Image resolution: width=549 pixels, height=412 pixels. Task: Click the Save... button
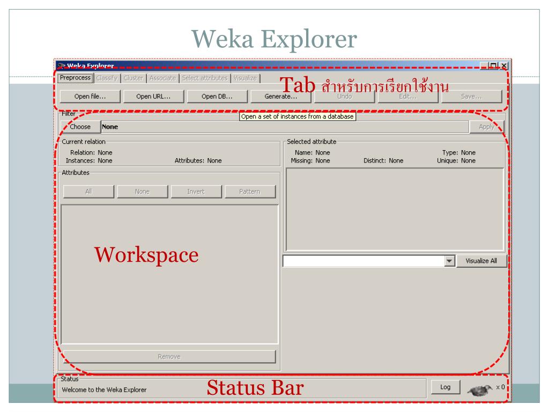click(x=472, y=97)
